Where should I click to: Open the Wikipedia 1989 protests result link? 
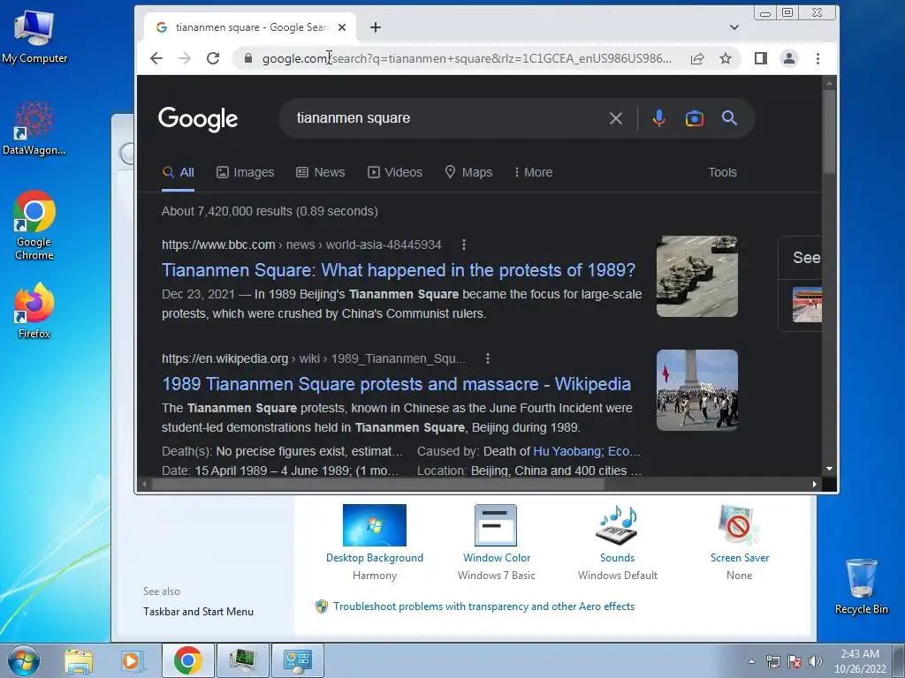click(x=397, y=384)
